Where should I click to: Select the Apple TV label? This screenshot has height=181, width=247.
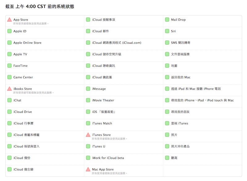[20, 54]
